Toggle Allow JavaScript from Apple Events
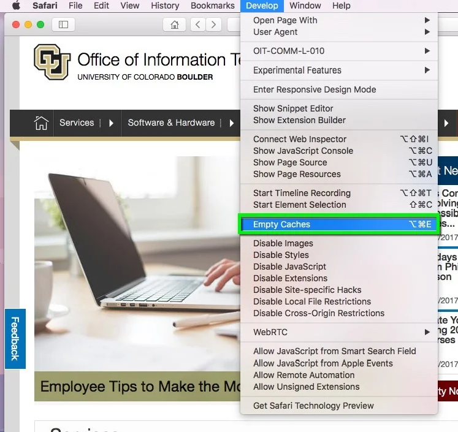Viewport: 458px width, 432px height. point(339,363)
